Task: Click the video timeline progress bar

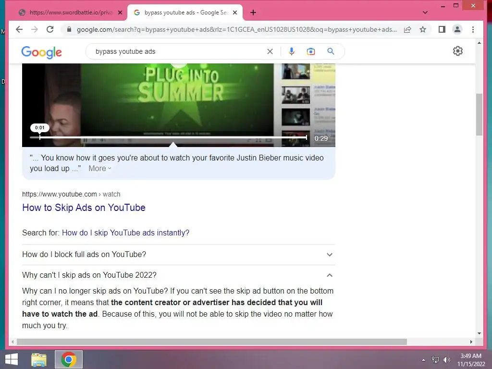Action: tap(168, 137)
